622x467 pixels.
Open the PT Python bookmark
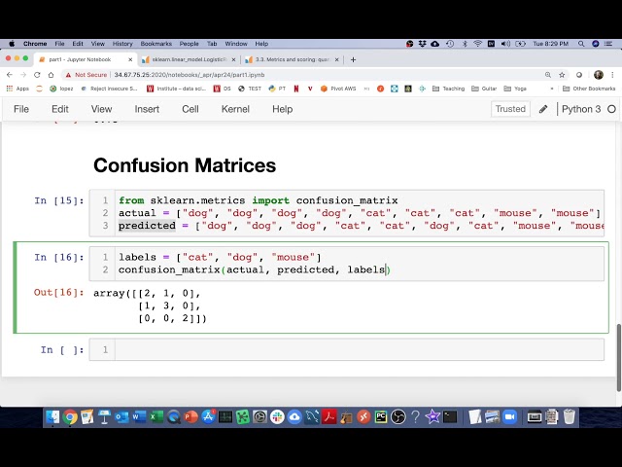click(x=277, y=89)
